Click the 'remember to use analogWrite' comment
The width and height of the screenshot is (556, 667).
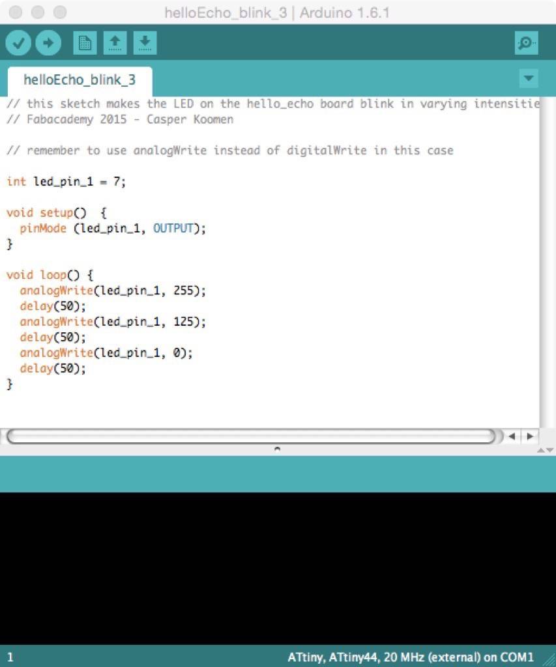tap(230, 150)
